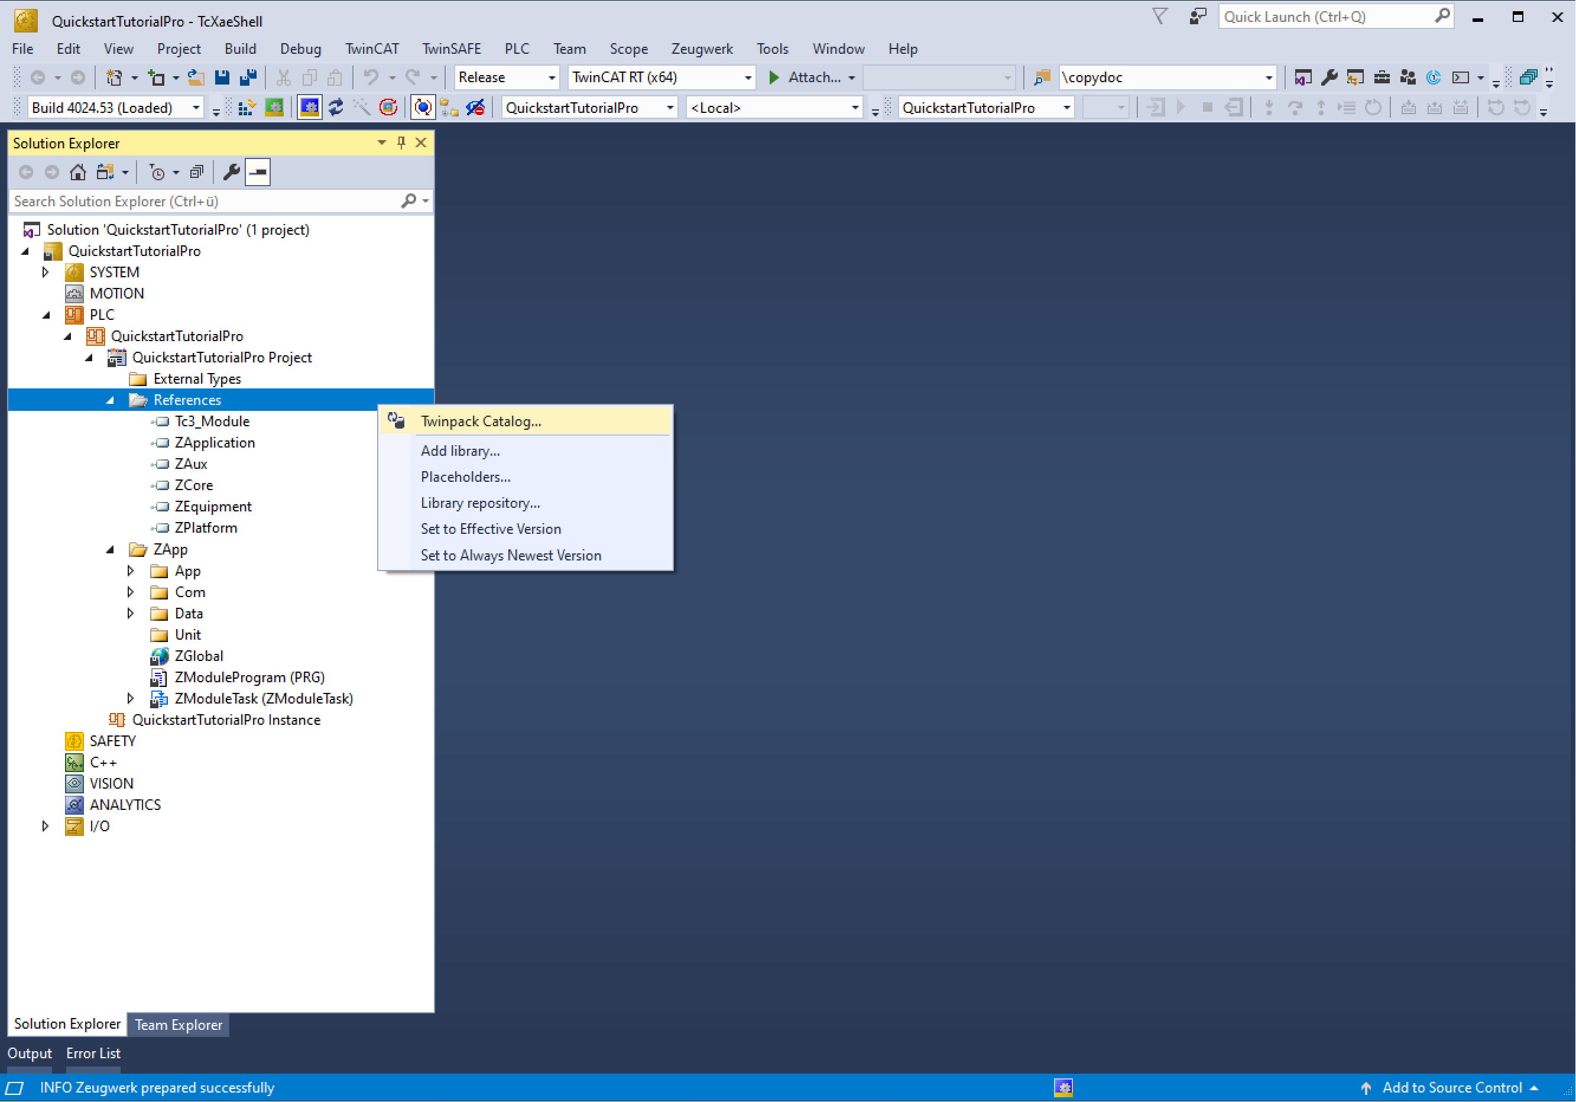This screenshot has height=1102, width=1576.
Task: Click Collapse All icon in Solution Explorer
Action: (197, 173)
